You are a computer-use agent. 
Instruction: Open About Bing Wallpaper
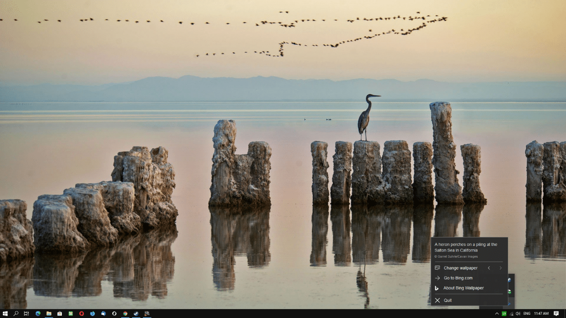coord(463,288)
